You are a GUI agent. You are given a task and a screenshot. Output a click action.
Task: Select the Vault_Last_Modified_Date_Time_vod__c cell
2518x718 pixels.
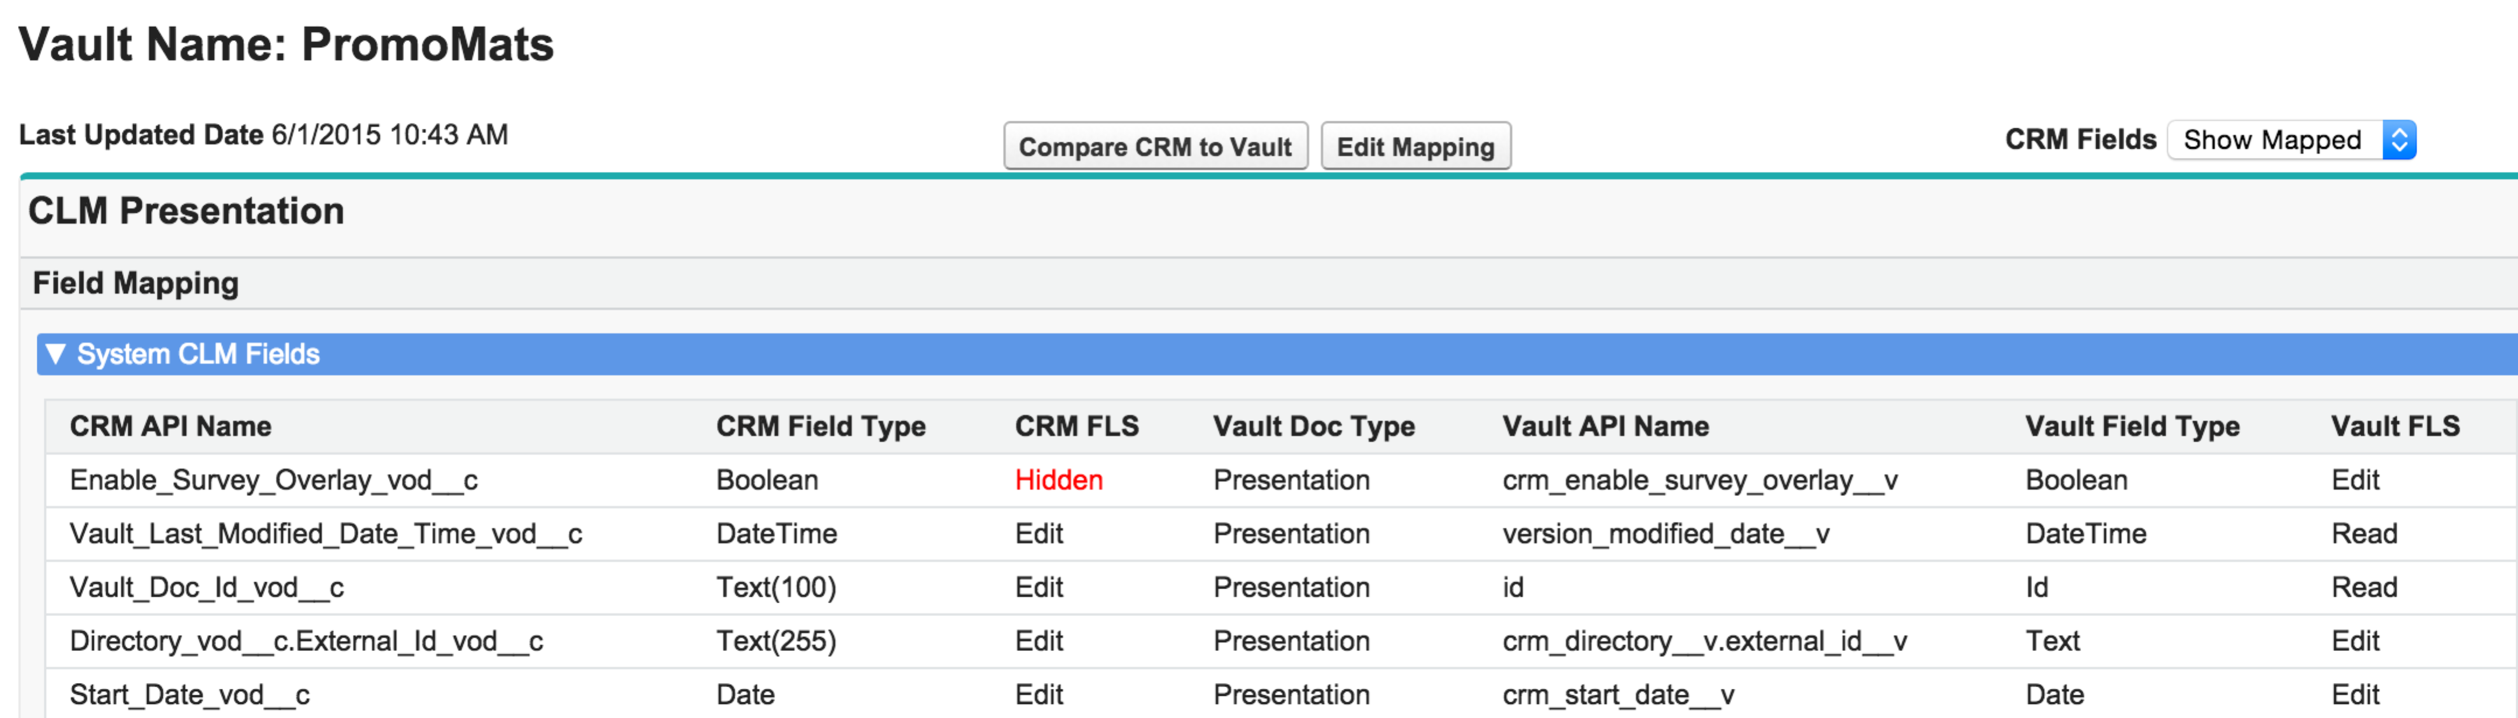coord(326,533)
